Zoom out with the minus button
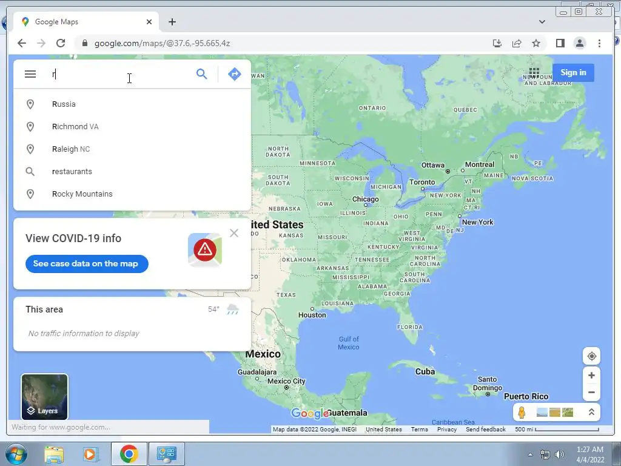This screenshot has width=621, height=466. (x=591, y=393)
